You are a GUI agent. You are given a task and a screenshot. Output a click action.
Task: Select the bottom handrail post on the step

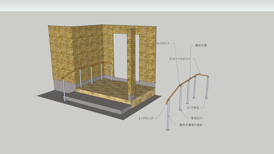pos(64,90)
